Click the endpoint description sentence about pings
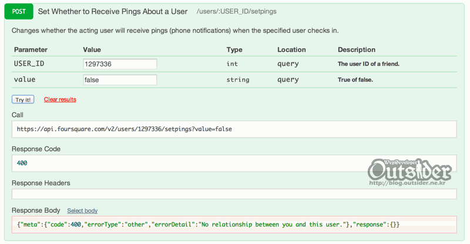The height and width of the screenshot is (244, 470). [x=175, y=31]
